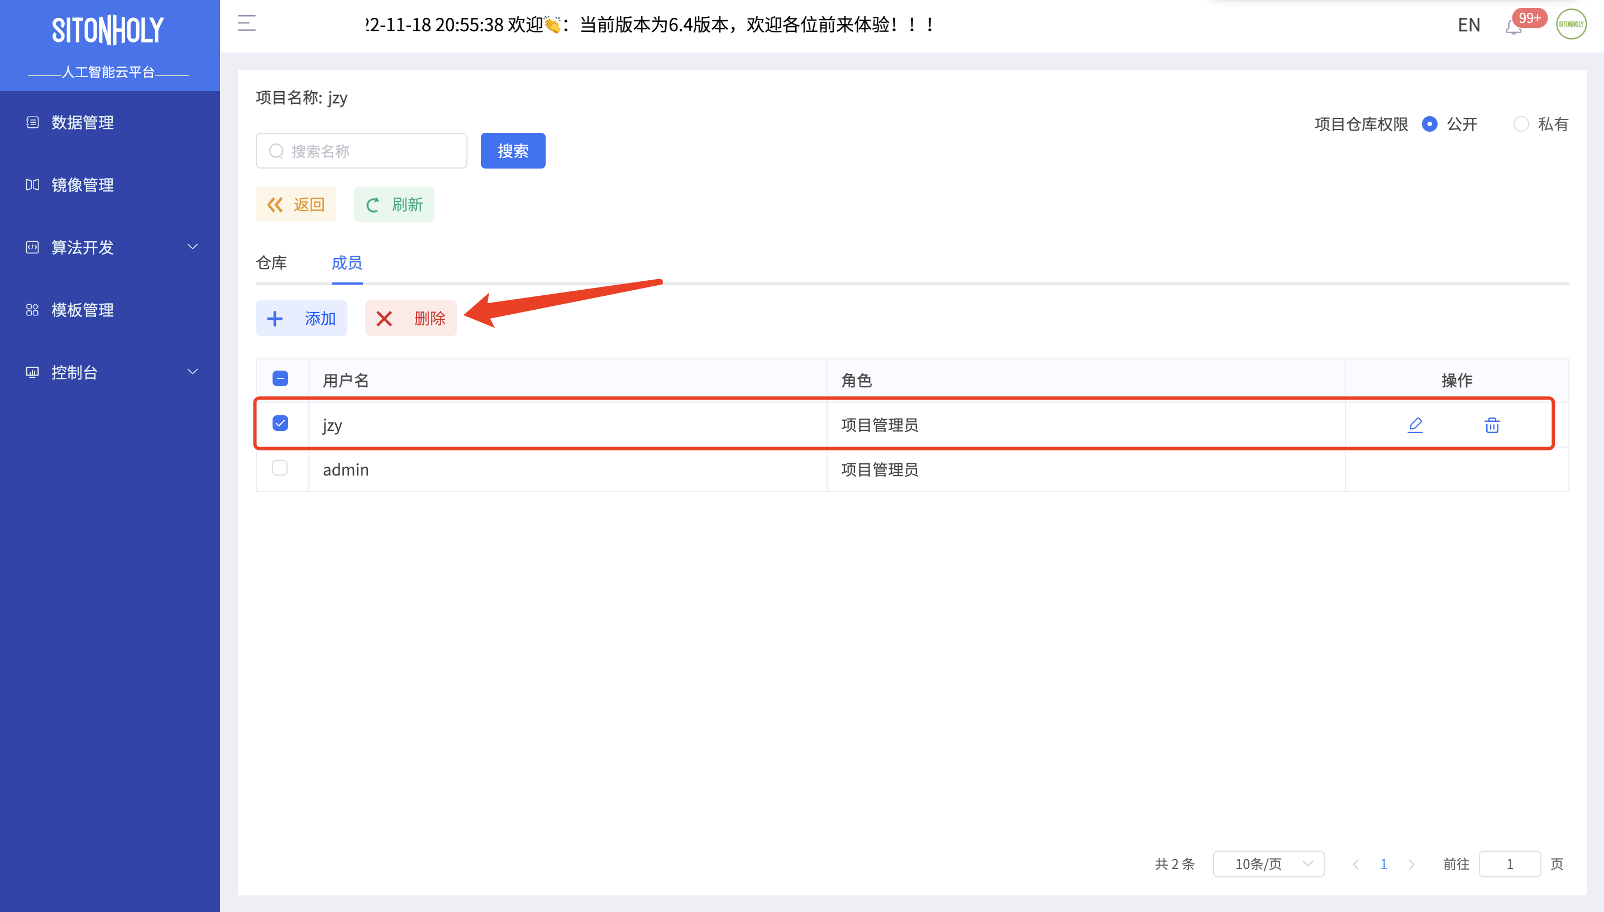Image resolution: width=1604 pixels, height=912 pixels.
Task: Select the 公开 radio button
Action: [1429, 124]
